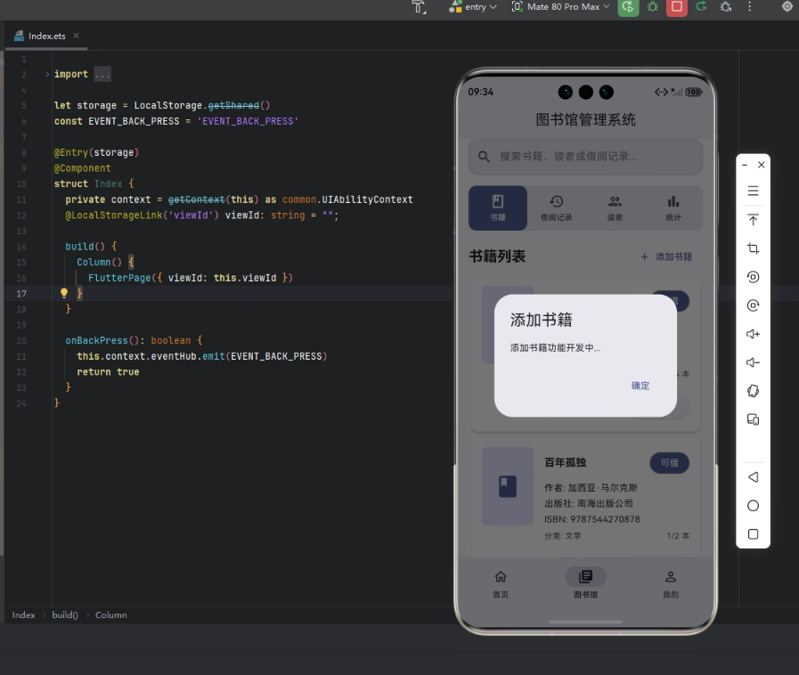Open the Mate 80 Pro Max device dropdown
This screenshot has width=799, height=675.
coord(560,6)
